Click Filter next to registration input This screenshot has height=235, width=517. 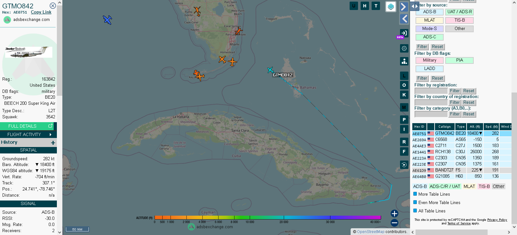point(455,91)
